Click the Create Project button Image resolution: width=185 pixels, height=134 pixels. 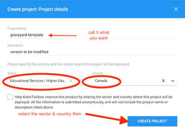pyautogui.click(x=152, y=121)
